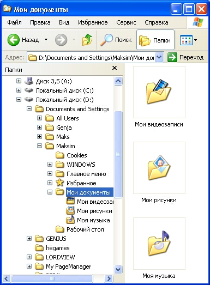The image size is (210, 285).
Task: Open the Правка menu
Action: 40,22
